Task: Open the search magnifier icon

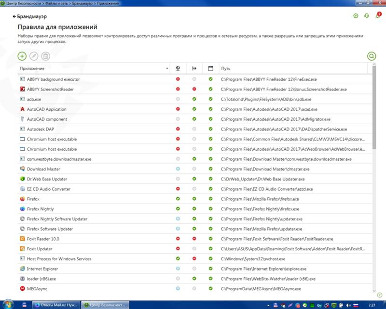Action: (x=372, y=56)
